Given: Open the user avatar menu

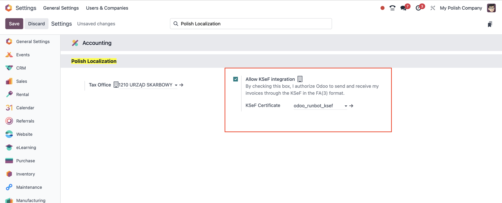Looking at the screenshot, I should coord(491,8).
